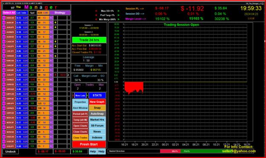The width and height of the screenshot is (266, 158).
Task: Open the blue STATS button
Action: coord(97,96)
